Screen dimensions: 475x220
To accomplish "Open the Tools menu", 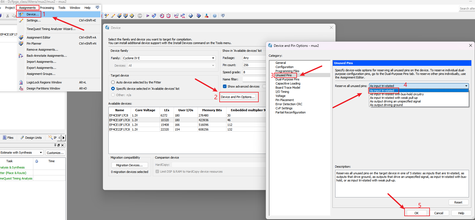I will [x=62, y=8].
